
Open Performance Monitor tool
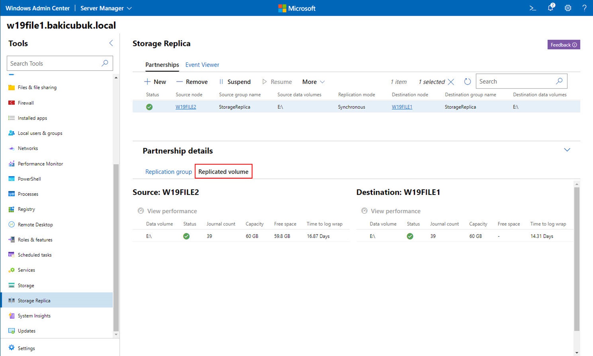click(40, 164)
